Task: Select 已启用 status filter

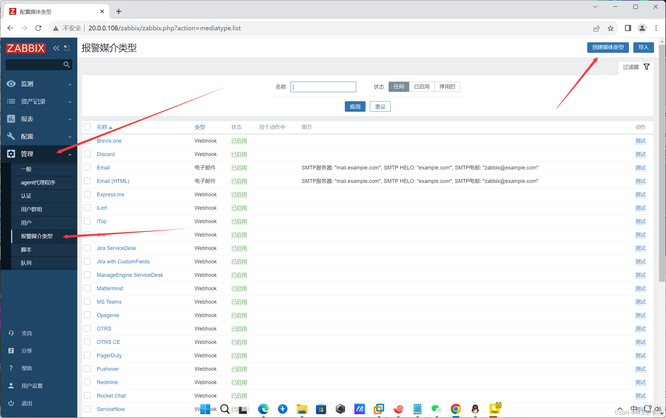Action: point(422,87)
